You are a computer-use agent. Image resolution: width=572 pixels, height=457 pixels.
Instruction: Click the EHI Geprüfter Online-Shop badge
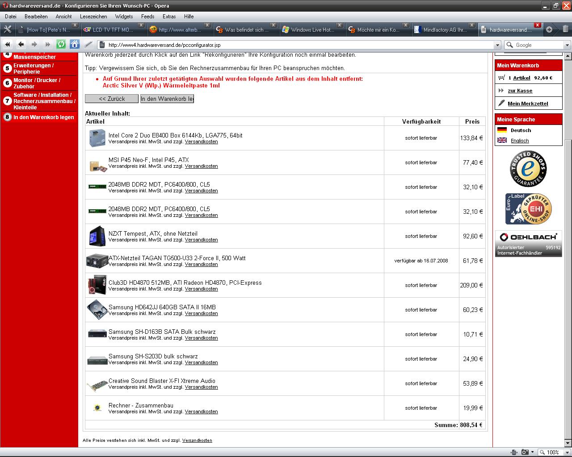pos(528,209)
